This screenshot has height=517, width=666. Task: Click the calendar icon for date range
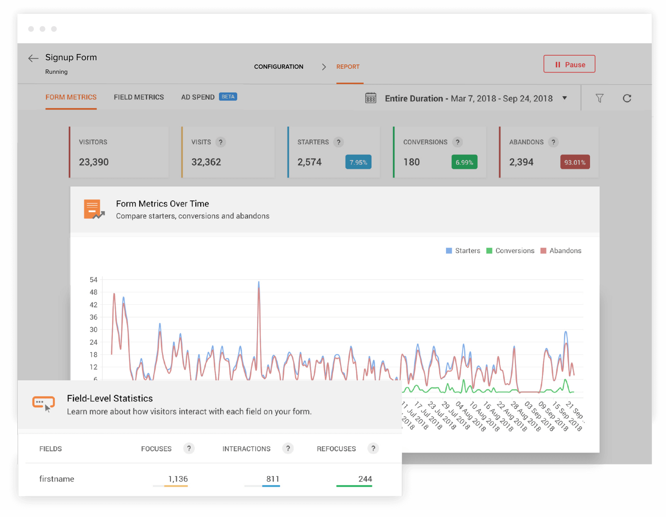pos(371,98)
